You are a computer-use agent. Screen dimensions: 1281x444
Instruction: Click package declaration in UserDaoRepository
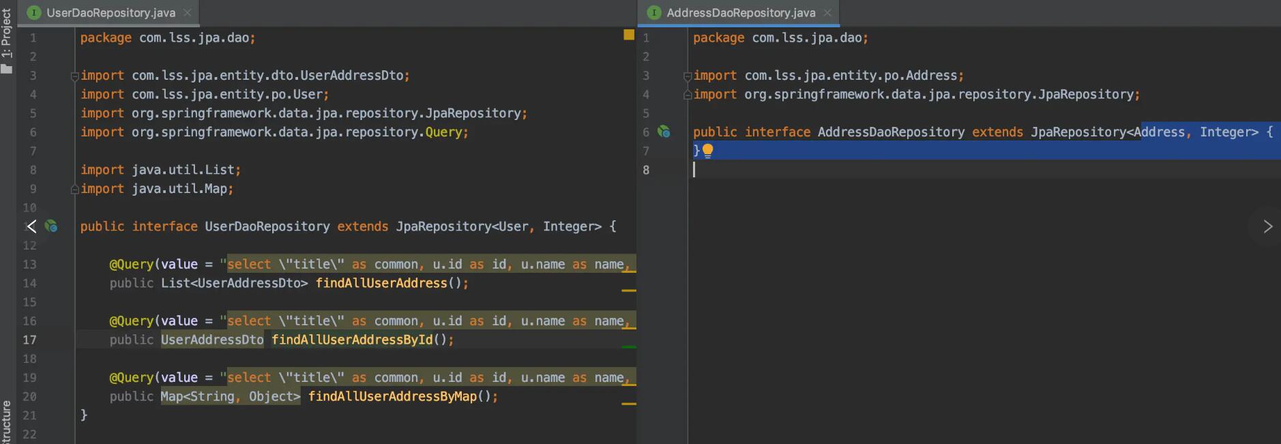168,38
